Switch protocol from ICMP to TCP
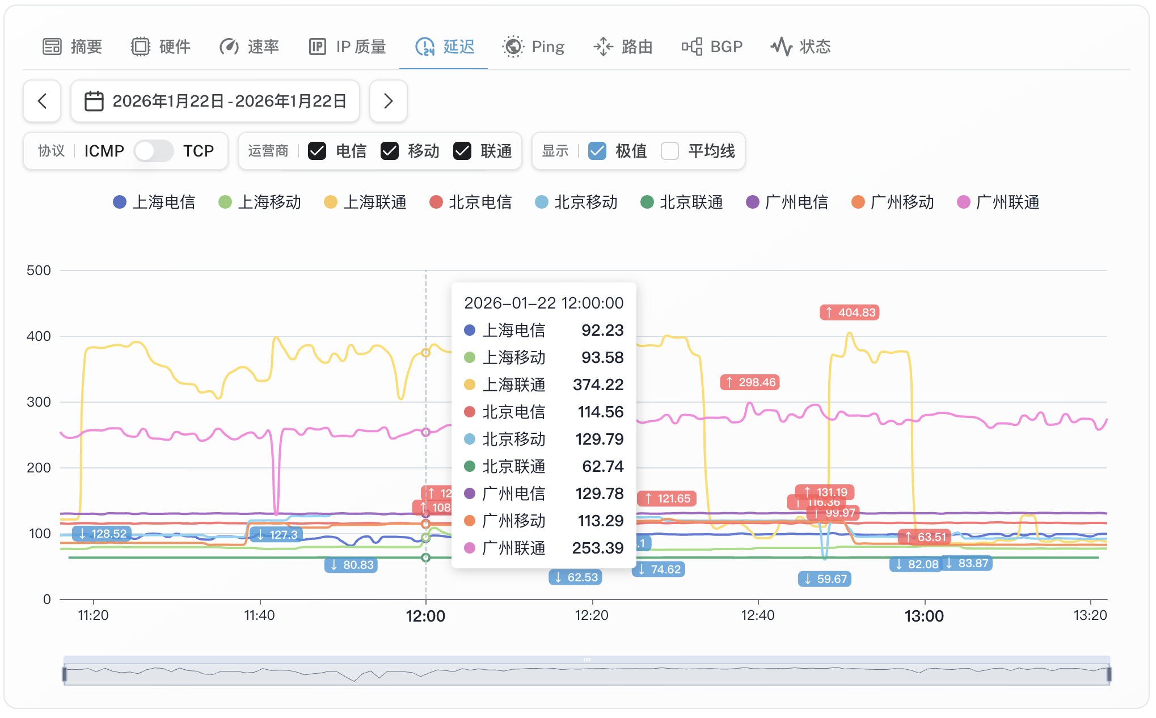The width and height of the screenshot is (1156, 718). (x=153, y=151)
